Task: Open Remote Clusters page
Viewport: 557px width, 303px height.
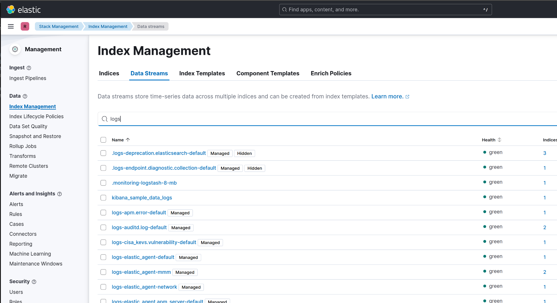Action: point(29,166)
